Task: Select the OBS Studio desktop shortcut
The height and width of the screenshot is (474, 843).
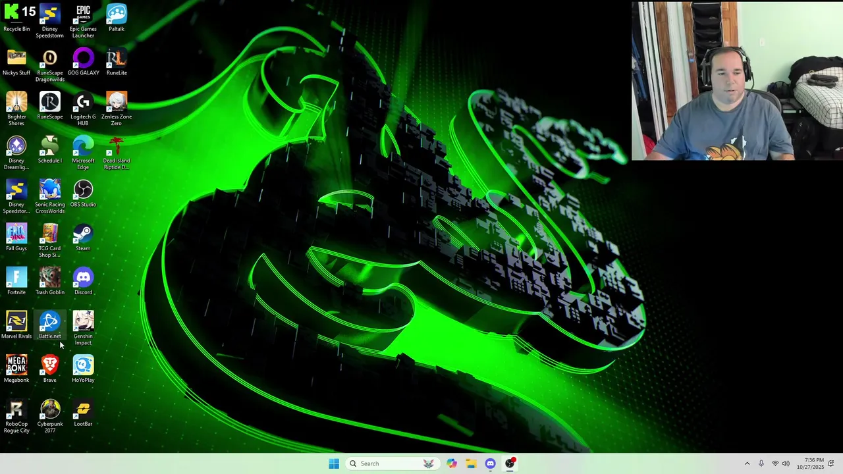Action: [x=83, y=194]
